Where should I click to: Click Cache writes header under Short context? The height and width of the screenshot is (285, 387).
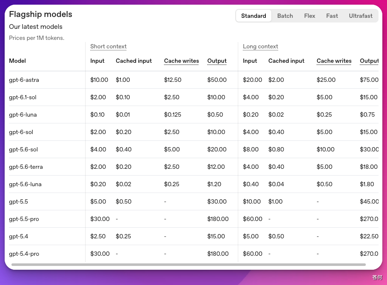click(181, 61)
